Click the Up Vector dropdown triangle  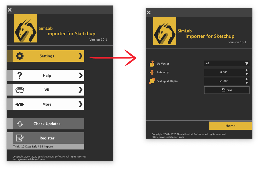coord(247,63)
